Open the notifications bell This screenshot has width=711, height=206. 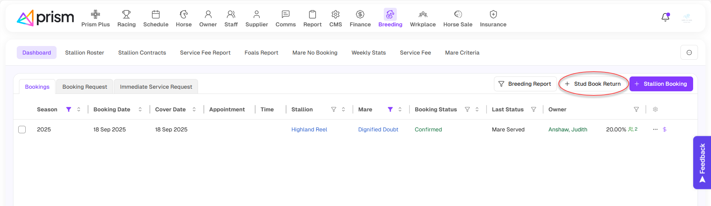pyautogui.click(x=665, y=17)
